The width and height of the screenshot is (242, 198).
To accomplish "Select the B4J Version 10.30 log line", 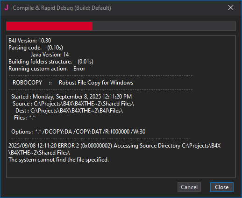I will click(30, 41).
